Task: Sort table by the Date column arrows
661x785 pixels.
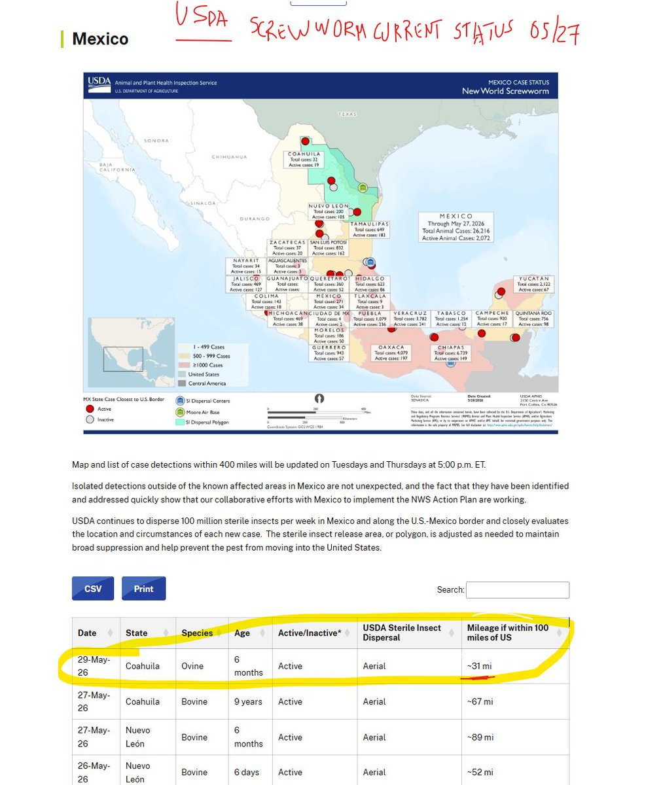Action: coord(111,633)
